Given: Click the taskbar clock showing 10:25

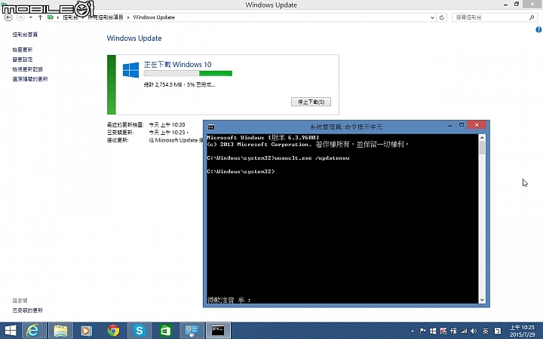Looking at the screenshot, I should click(522, 331).
